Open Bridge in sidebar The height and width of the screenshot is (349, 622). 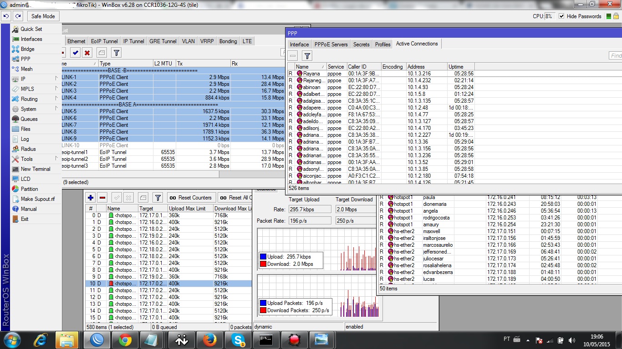point(27,49)
